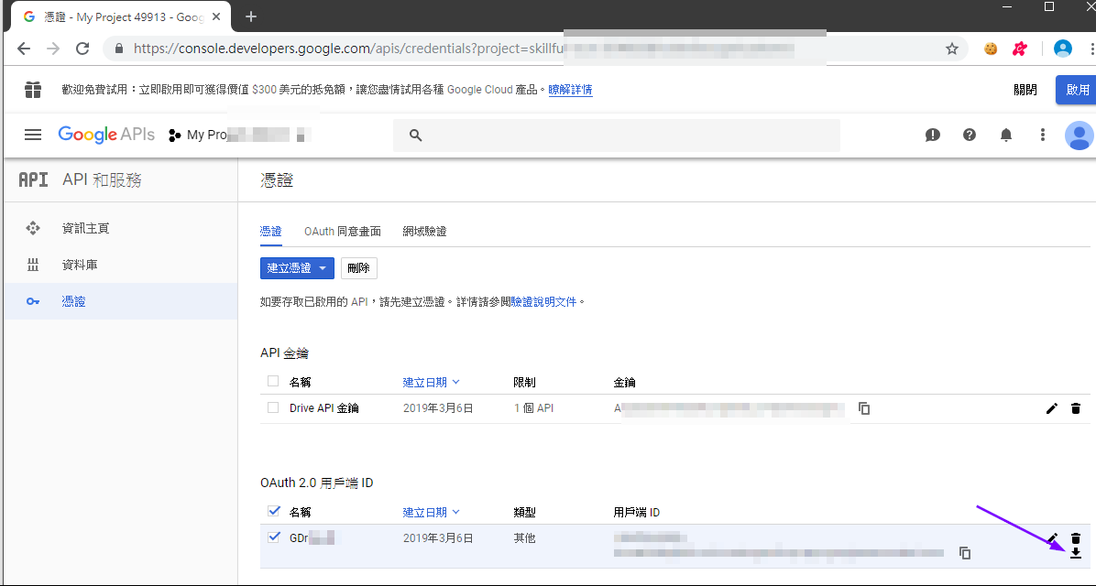Image resolution: width=1096 pixels, height=586 pixels.
Task: Close the 憑證 browser tab
Action: [x=216, y=16]
